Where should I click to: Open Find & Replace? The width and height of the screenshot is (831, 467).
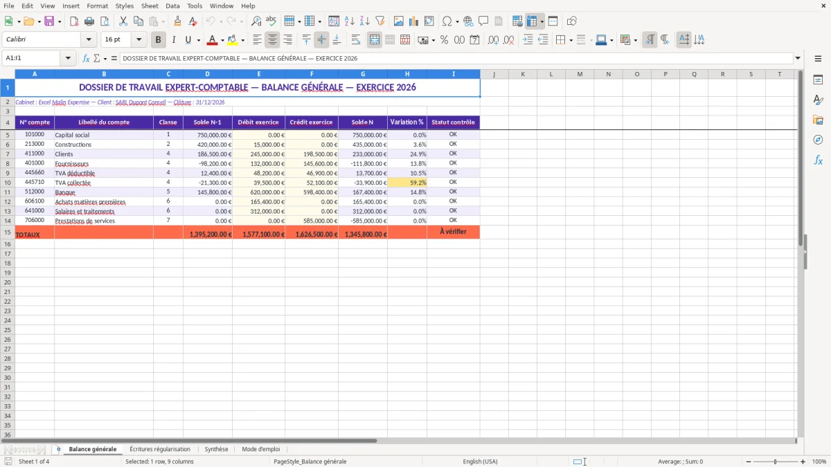tap(256, 21)
